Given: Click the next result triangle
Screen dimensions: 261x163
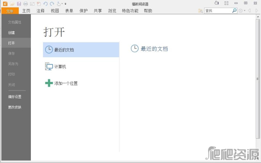Looking at the screenshot, I should [257, 10].
